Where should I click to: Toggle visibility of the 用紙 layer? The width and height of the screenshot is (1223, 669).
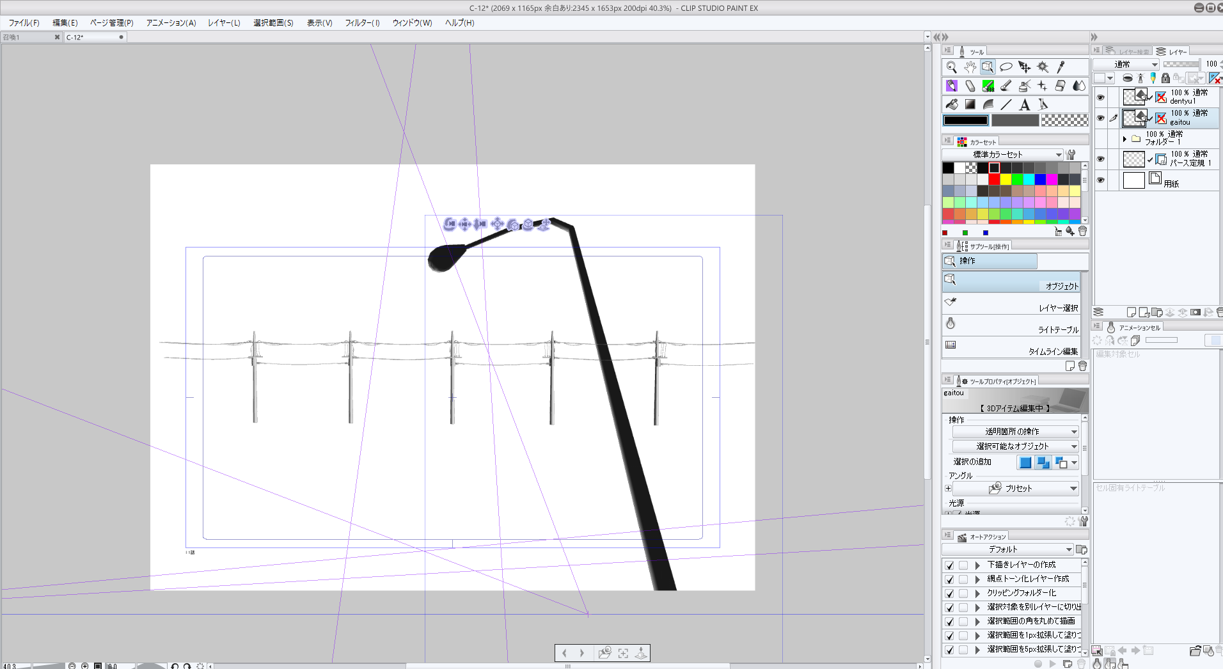(1100, 180)
